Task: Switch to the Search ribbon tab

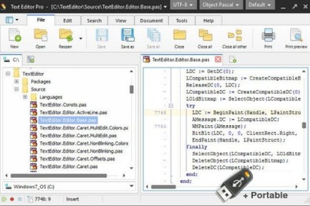Action: coord(94,21)
